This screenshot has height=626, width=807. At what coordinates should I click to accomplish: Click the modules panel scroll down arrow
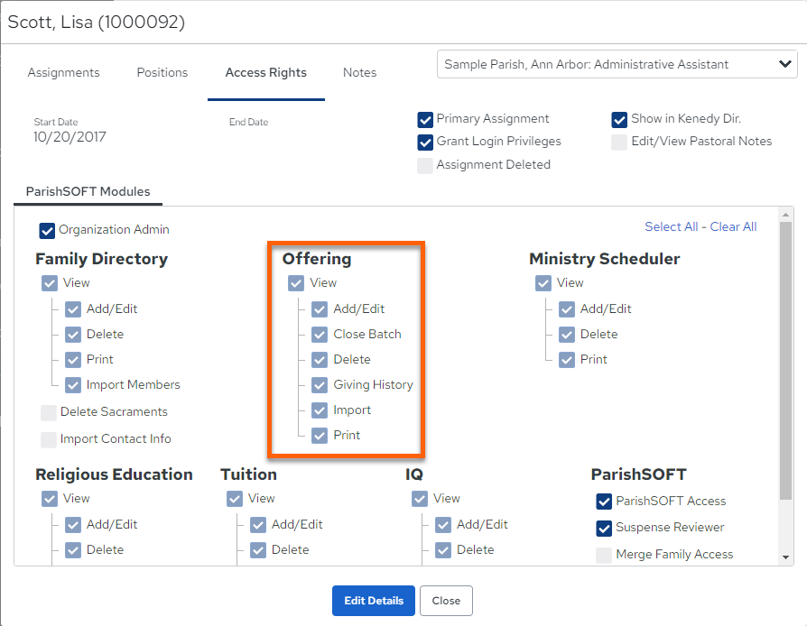(785, 557)
